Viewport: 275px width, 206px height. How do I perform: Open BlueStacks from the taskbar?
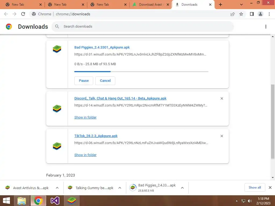pos(72,201)
